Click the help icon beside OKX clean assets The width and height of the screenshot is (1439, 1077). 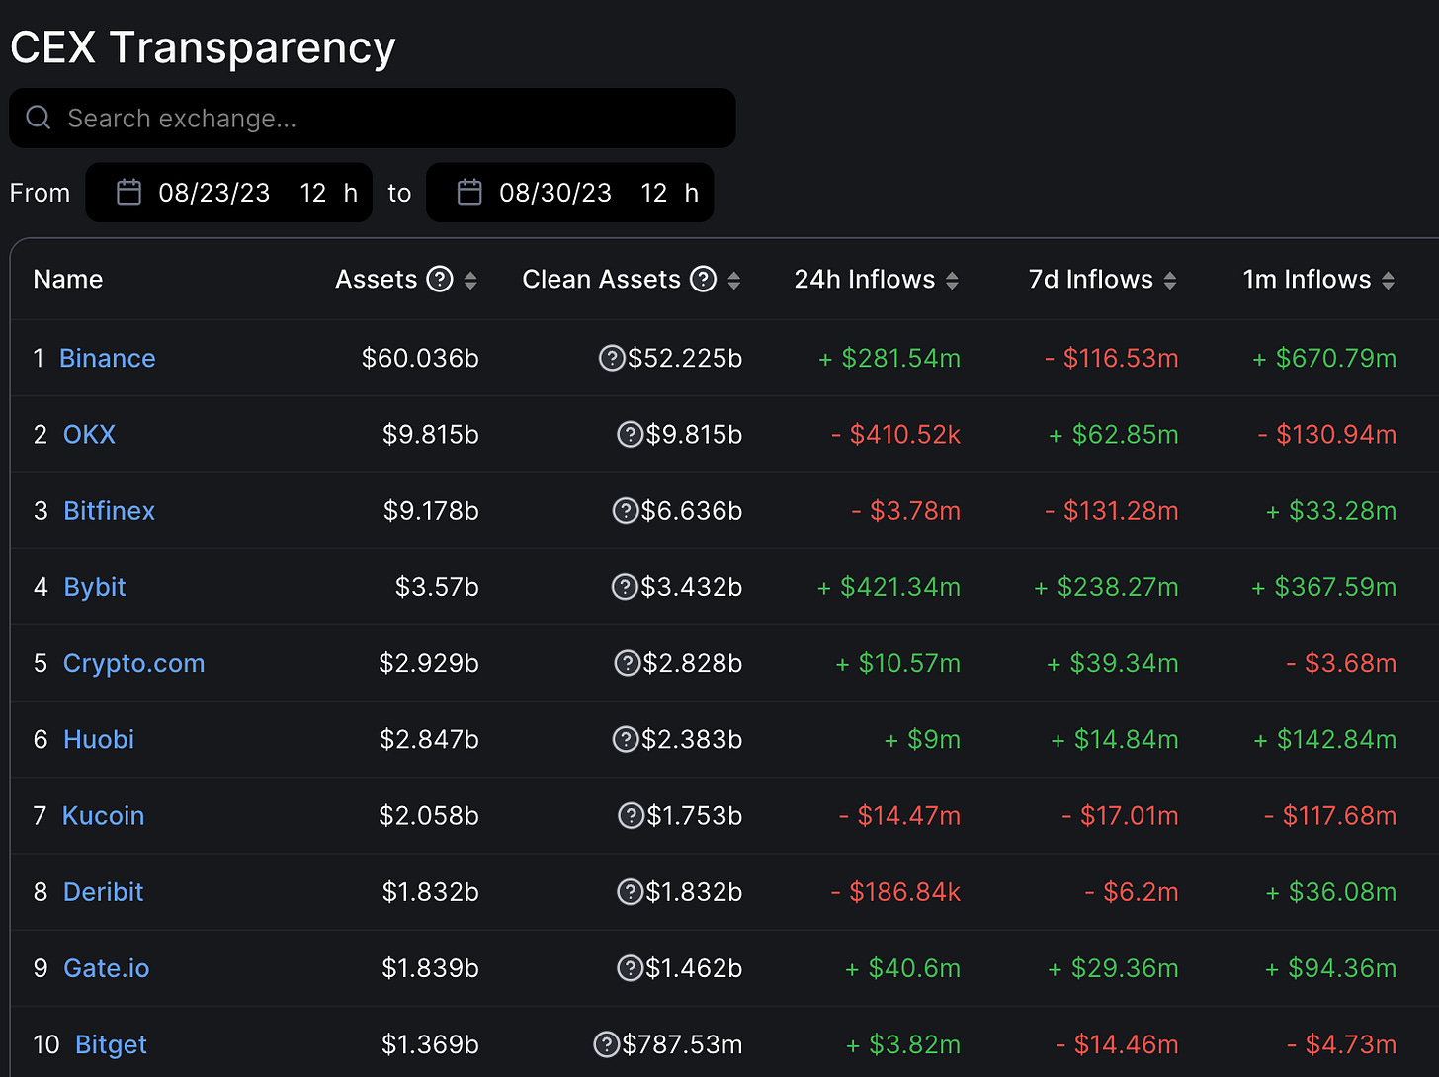[630, 434]
